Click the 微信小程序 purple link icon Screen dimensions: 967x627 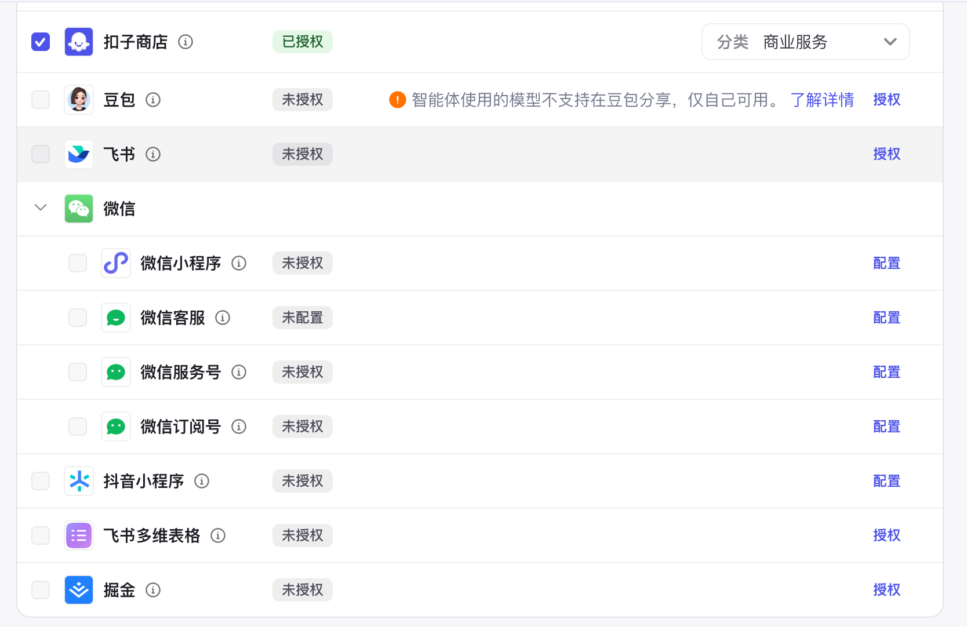pos(116,263)
